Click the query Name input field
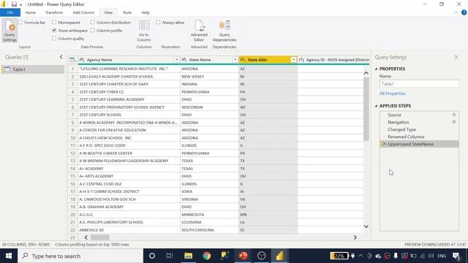468x263 pixels. [419, 84]
